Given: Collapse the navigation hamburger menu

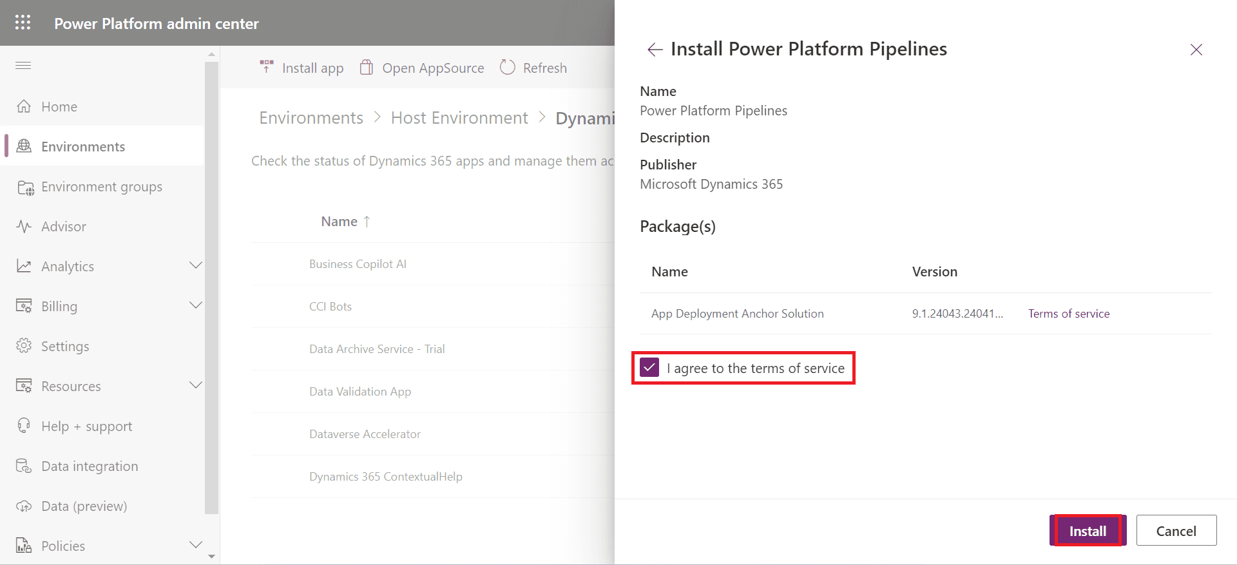Looking at the screenshot, I should pyautogui.click(x=23, y=65).
